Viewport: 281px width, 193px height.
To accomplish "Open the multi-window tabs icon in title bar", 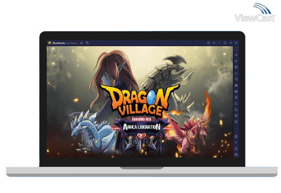I will pyautogui.click(x=87, y=43).
